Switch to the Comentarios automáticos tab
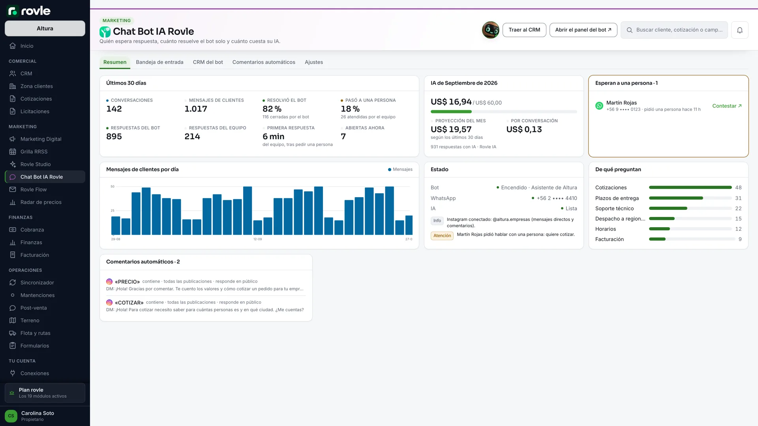The height and width of the screenshot is (426, 758). pos(264,62)
